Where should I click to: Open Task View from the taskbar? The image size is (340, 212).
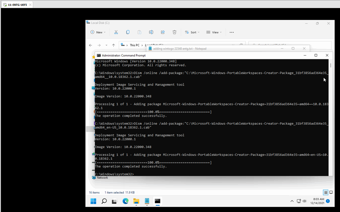click(x=114, y=201)
